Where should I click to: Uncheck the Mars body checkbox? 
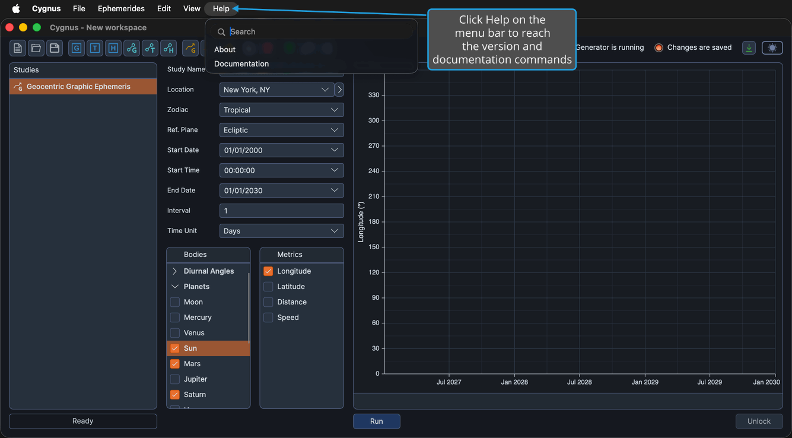(x=175, y=364)
